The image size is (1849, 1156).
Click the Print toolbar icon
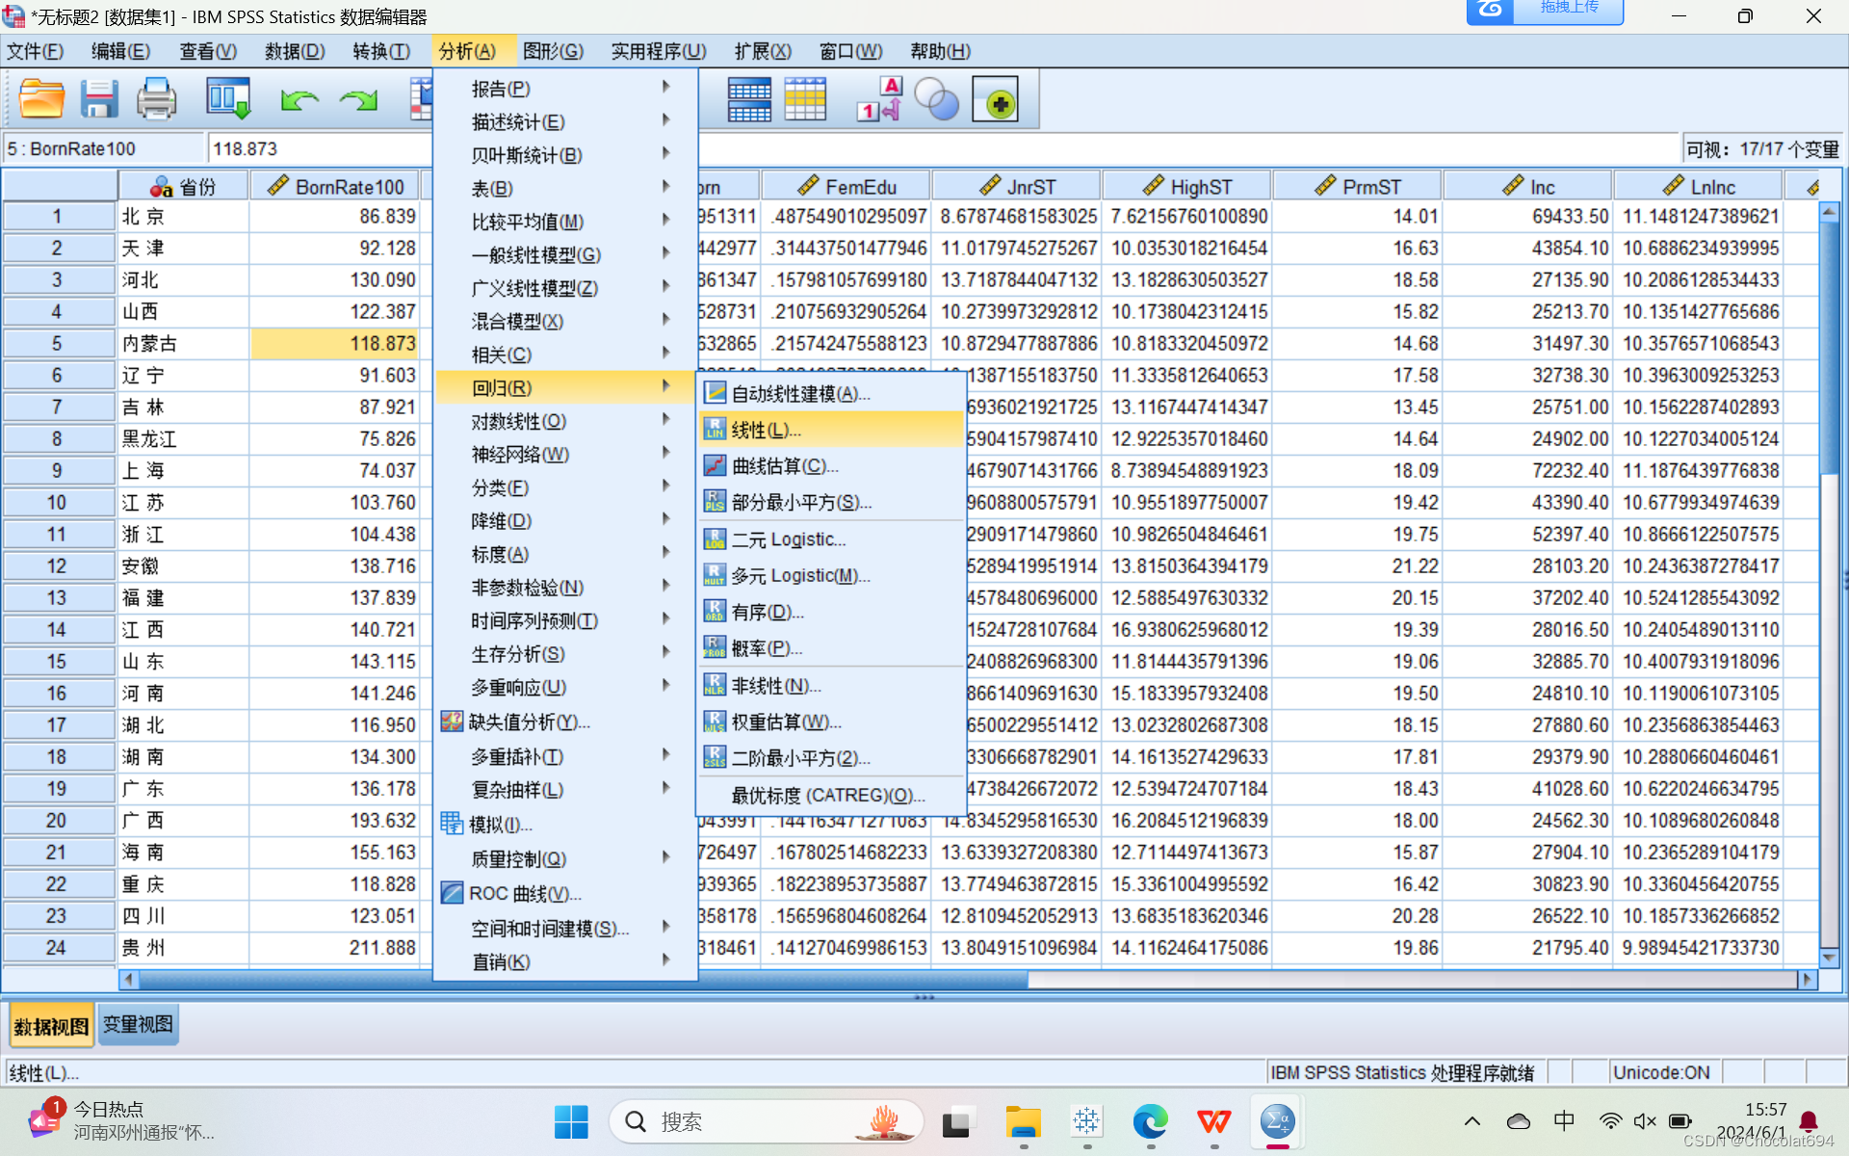156,99
